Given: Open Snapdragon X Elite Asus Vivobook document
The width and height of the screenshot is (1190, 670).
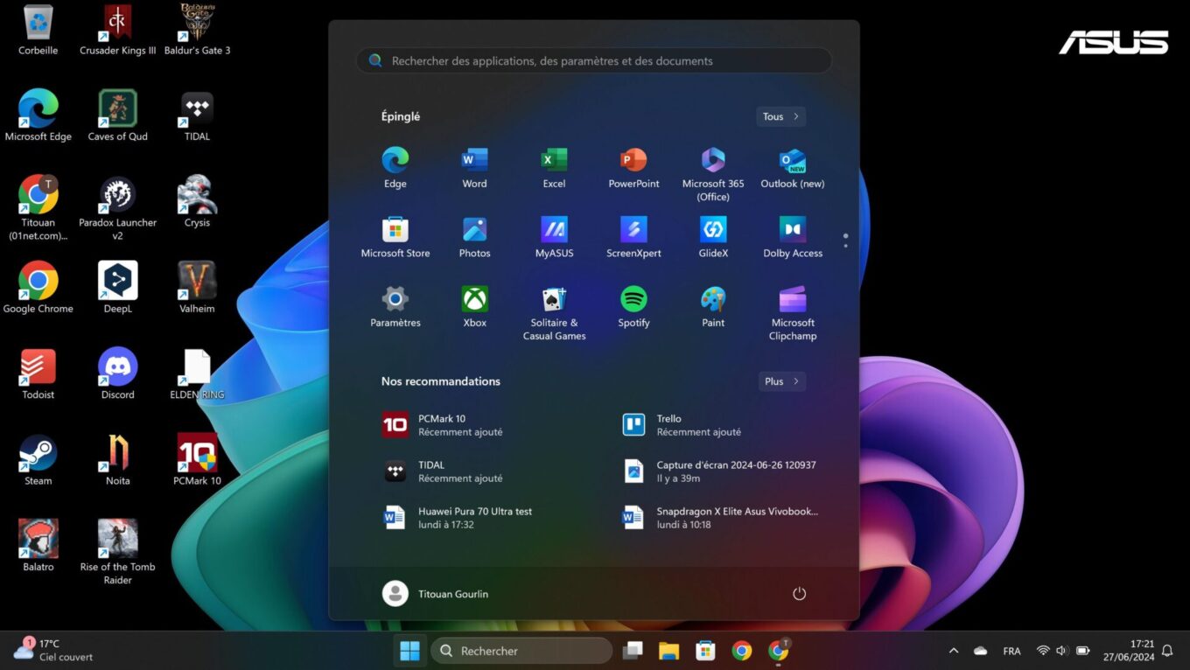Looking at the screenshot, I should click(x=719, y=518).
